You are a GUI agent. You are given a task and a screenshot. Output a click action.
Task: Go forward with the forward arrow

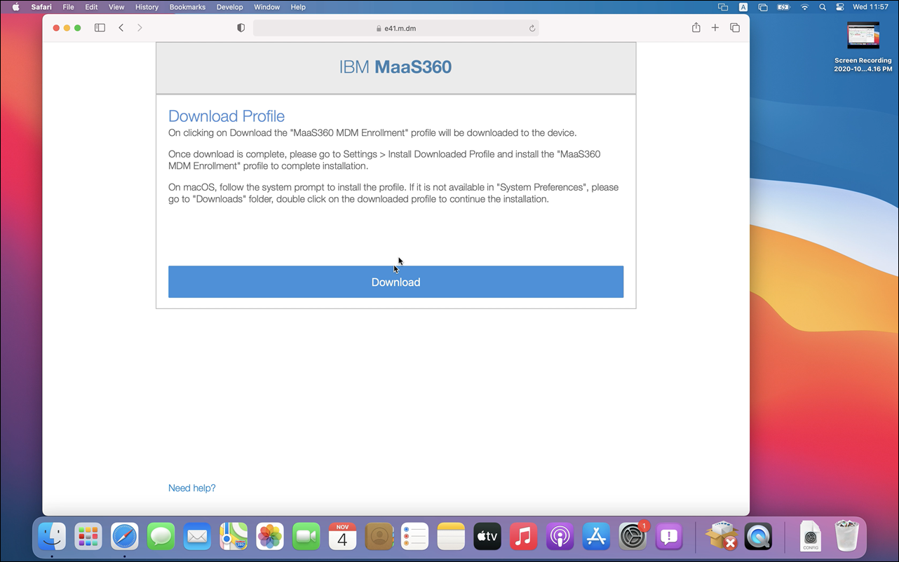pyautogui.click(x=140, y=28)
